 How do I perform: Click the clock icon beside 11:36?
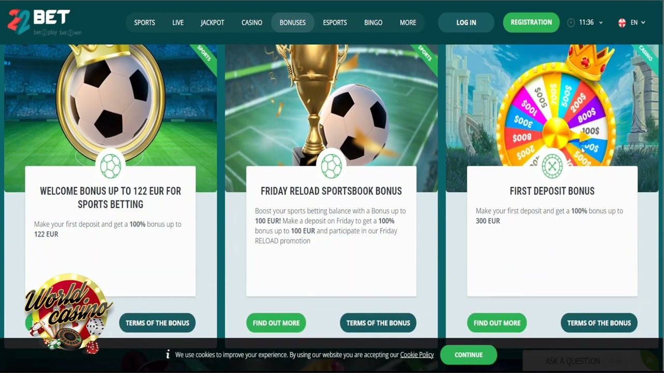tap(571, 23)
